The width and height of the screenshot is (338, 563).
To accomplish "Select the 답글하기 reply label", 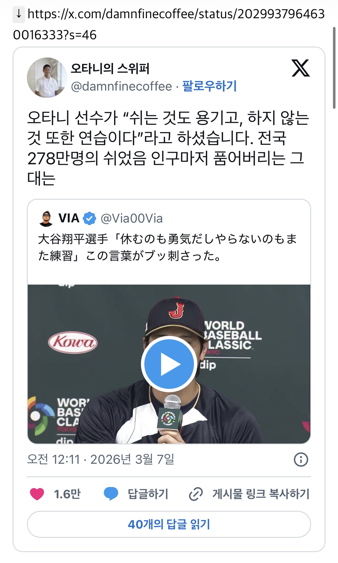I will pos(148,494).
